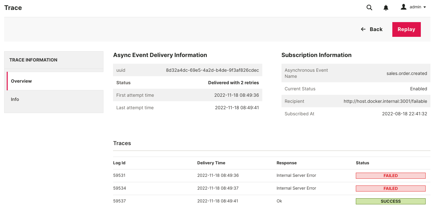The height and width of the screenshot is (213, 433).
Task: Click the FAILED badge for log 59531
Action: coord(390,176)
